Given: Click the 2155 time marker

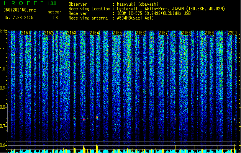Looking at the screenshot, I should coord(117,33).
